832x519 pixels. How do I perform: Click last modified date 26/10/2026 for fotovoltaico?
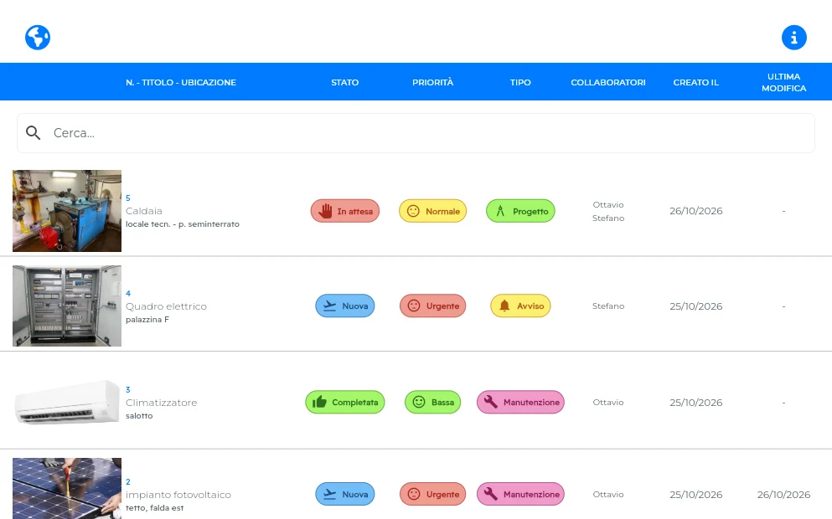coord(783,495)
